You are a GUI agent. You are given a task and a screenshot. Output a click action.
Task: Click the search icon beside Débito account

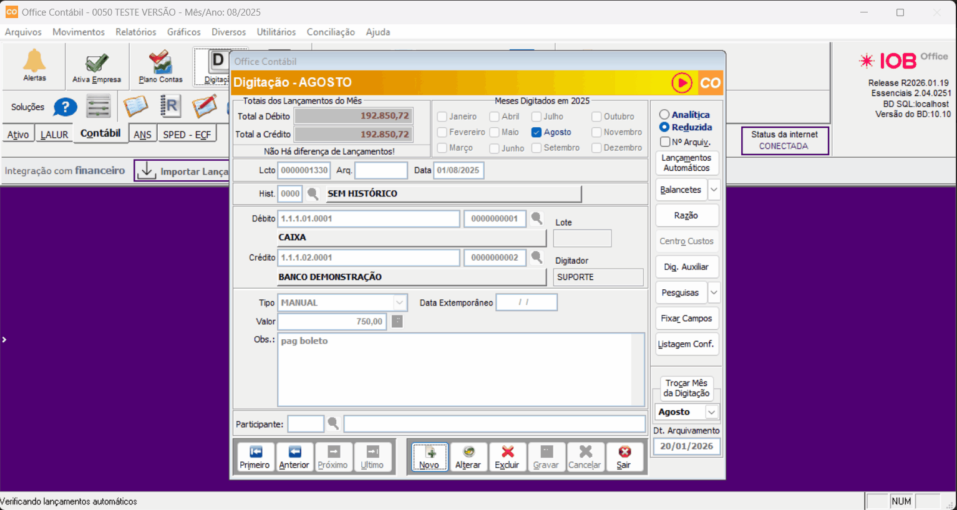(x=537, y=219)
